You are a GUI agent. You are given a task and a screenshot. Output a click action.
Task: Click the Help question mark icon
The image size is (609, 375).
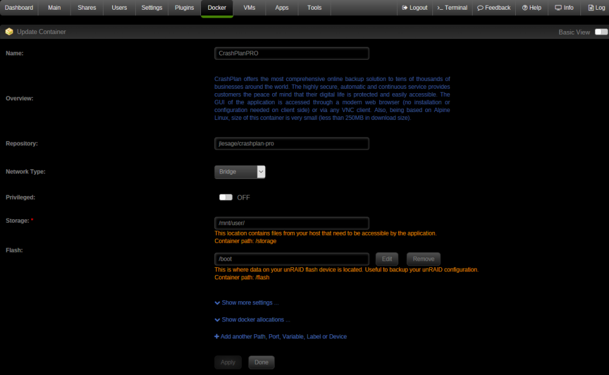[x=525, y=8]
